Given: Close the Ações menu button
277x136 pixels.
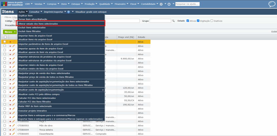Looking at the screenshot, I should (23, 12).
